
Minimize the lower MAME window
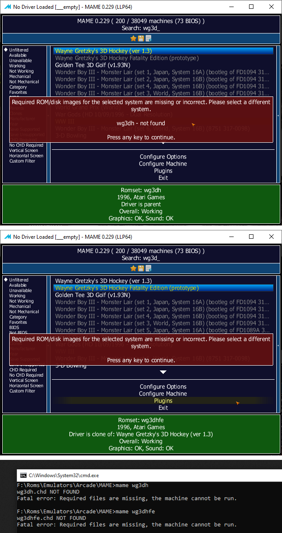click(x=231, y=237)
